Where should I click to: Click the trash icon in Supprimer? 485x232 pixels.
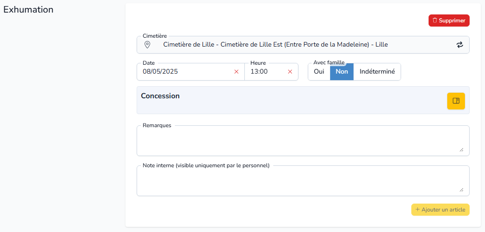435,20
